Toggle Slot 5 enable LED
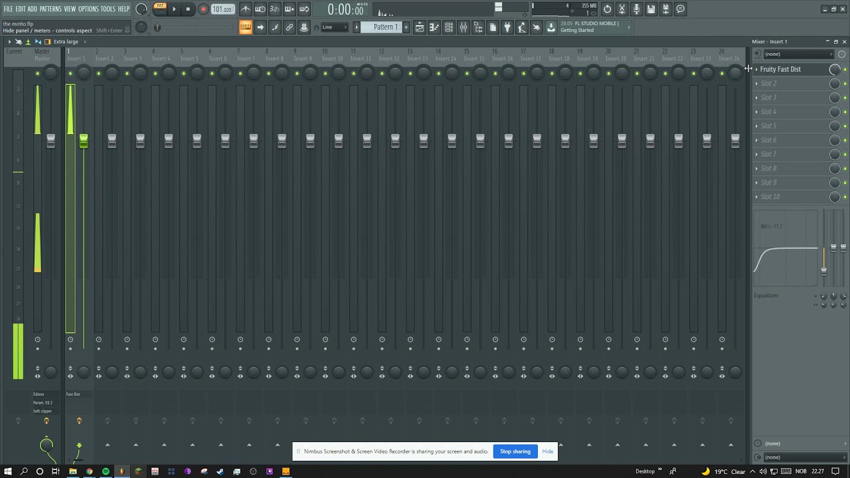 pyautogui.click(x=845, y=126)
